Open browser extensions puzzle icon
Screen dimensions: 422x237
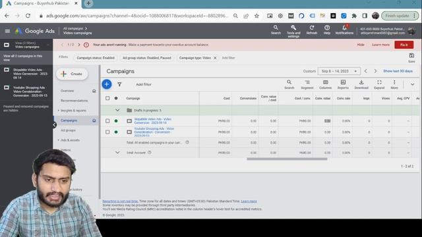point(354,16)
